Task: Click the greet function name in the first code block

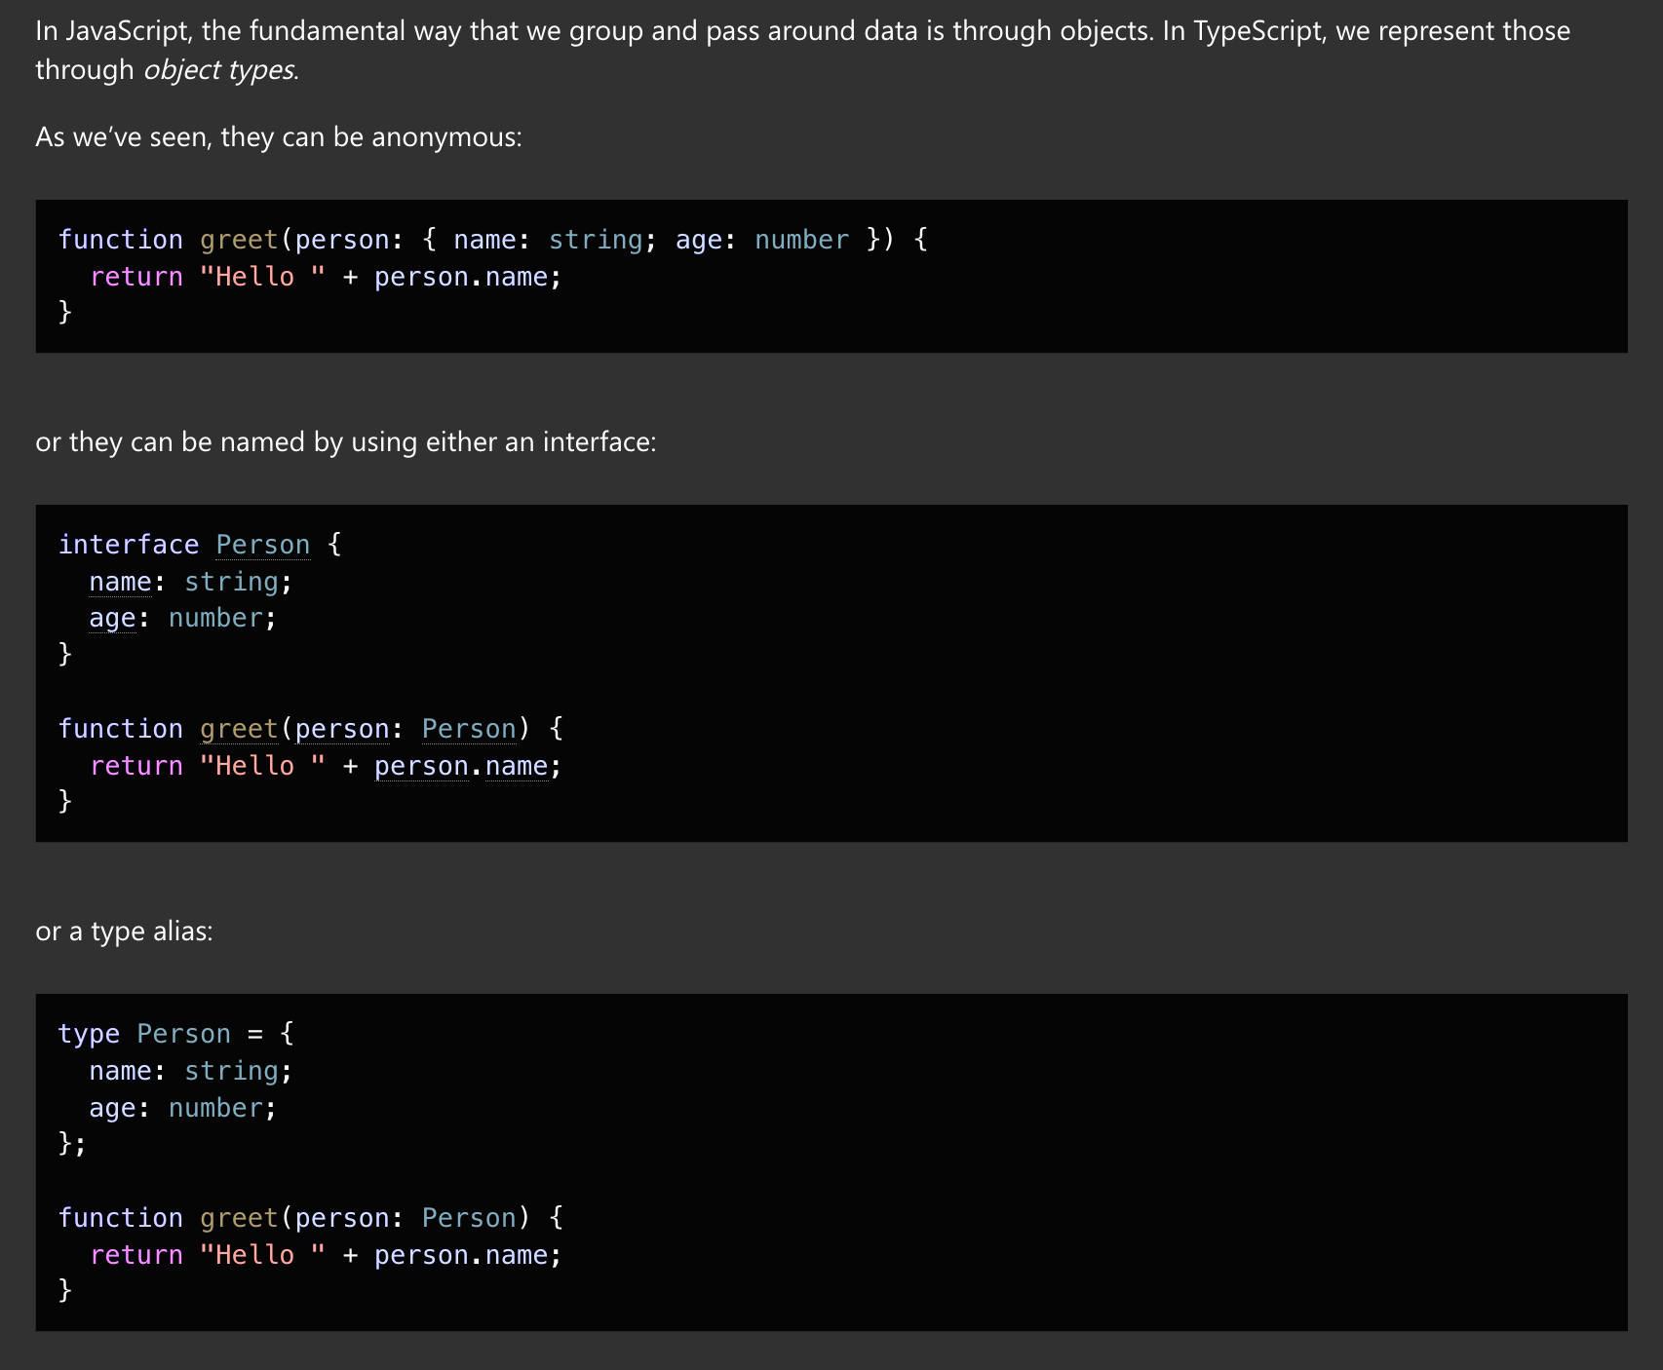Action: [x=239, y=240]
